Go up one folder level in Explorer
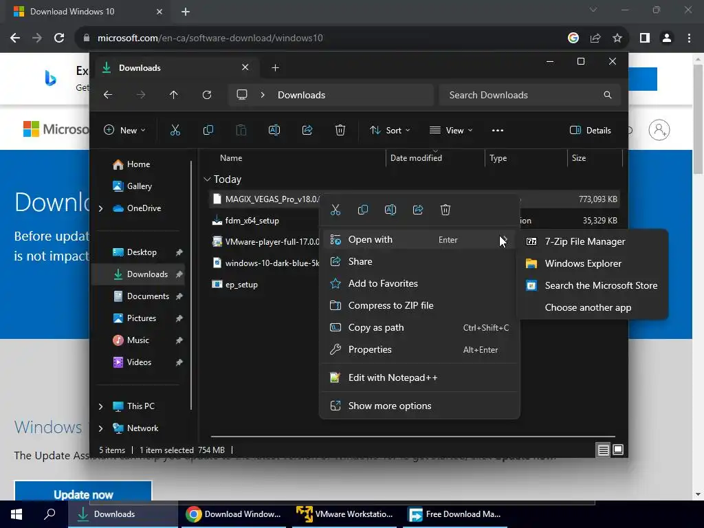Image resolution: width=704 pixels, height=528 pixels. click(x=174, y=95)
